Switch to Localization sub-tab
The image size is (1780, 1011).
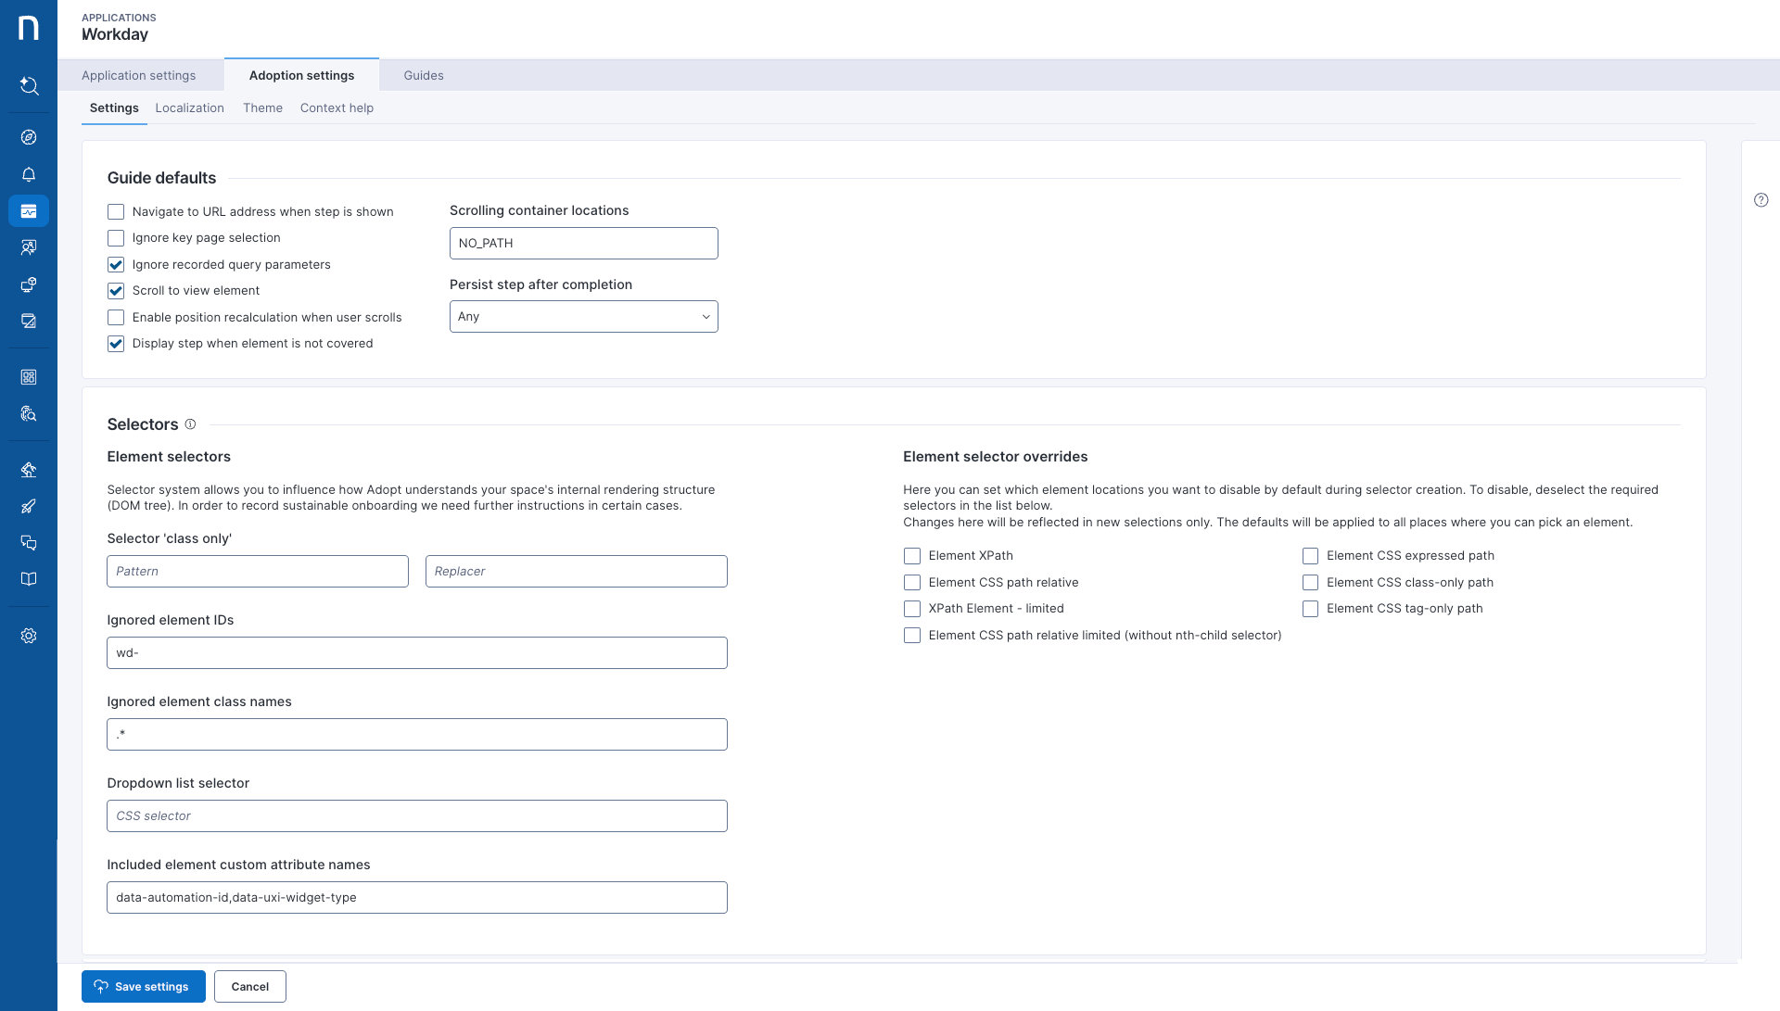[190, 108]
